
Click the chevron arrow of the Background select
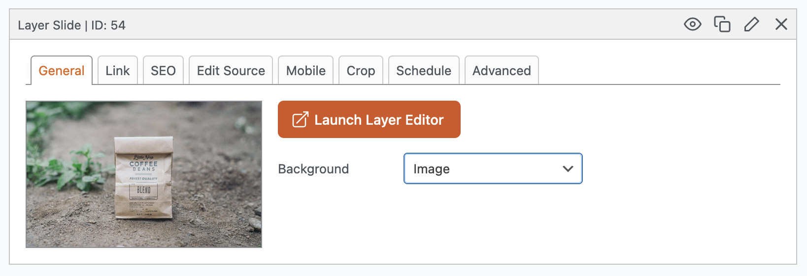(x=568, y=169)
